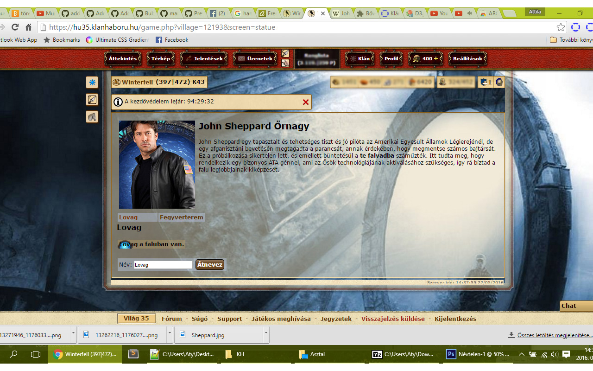Open the Jelentések reports menu

tap(204, 59)
